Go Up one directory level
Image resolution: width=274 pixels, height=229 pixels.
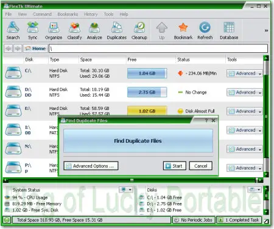coord(162,30)
